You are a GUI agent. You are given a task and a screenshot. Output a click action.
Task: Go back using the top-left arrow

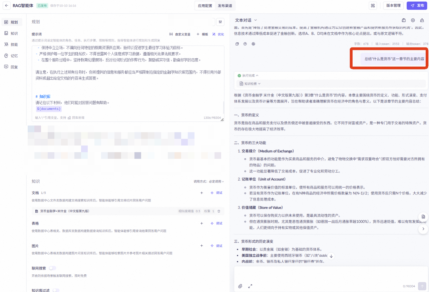coord(6,5)
